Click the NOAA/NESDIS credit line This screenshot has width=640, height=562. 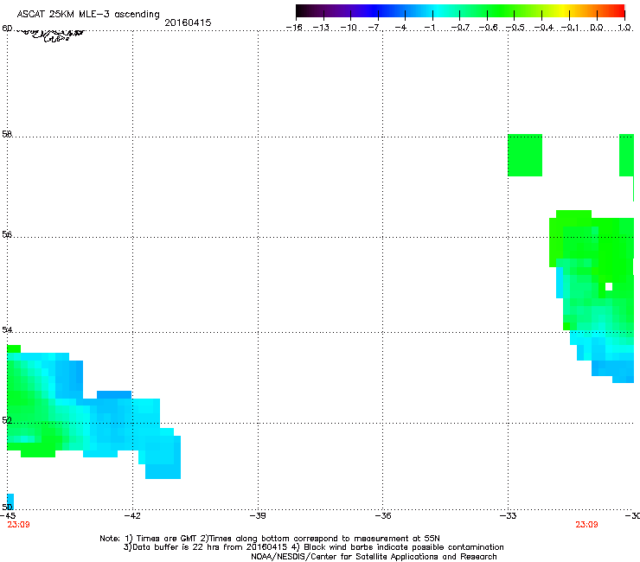point(374,557)
